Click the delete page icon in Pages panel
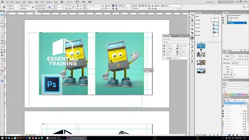 point(217,135)
